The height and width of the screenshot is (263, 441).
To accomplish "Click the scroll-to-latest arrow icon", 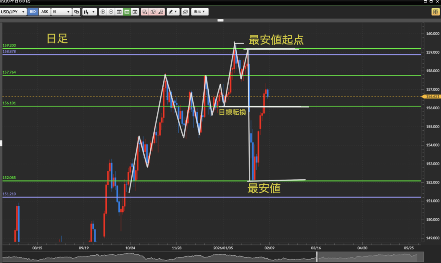I will point(135,12).
